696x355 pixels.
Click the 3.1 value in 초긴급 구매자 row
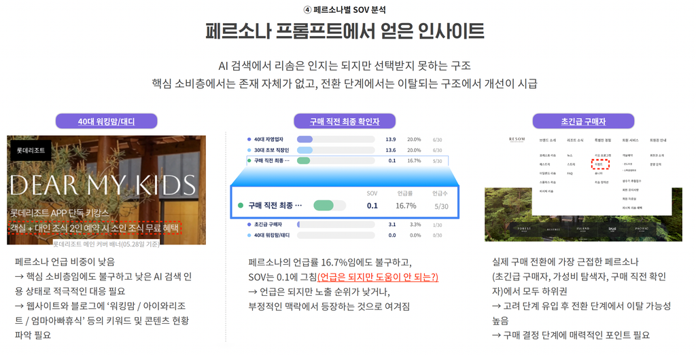point(392,224)
